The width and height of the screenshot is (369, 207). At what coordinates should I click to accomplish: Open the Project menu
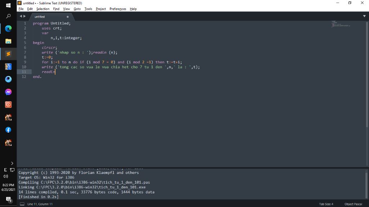pyautogui.click(x=101, y=9)
